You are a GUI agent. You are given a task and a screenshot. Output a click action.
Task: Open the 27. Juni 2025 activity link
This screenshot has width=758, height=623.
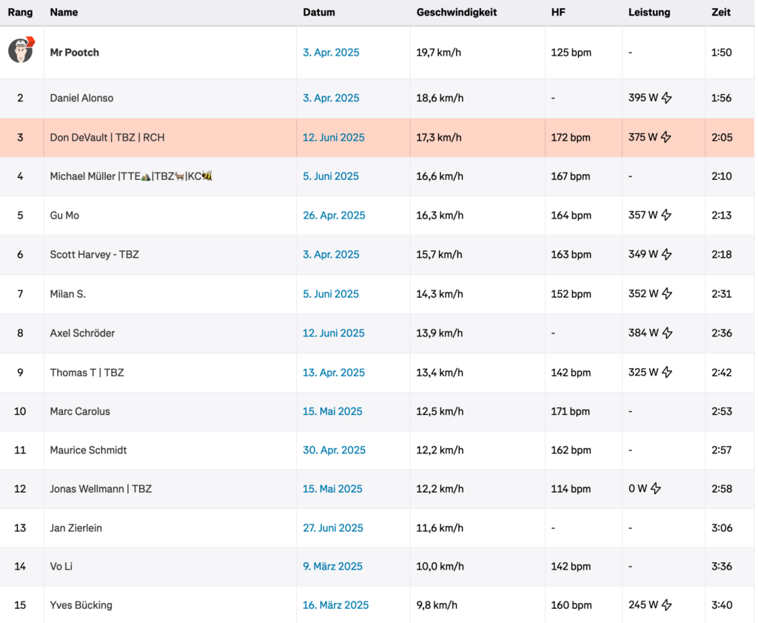pos(333,527)
